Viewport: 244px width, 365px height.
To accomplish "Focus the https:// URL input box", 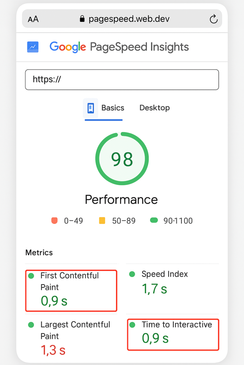I will click(122, 79).
